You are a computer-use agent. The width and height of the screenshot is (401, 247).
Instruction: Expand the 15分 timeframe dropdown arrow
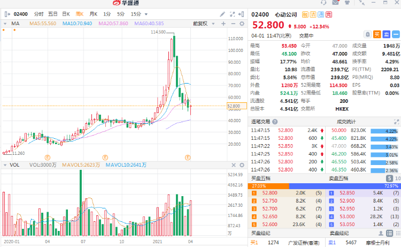click(146, 14)
